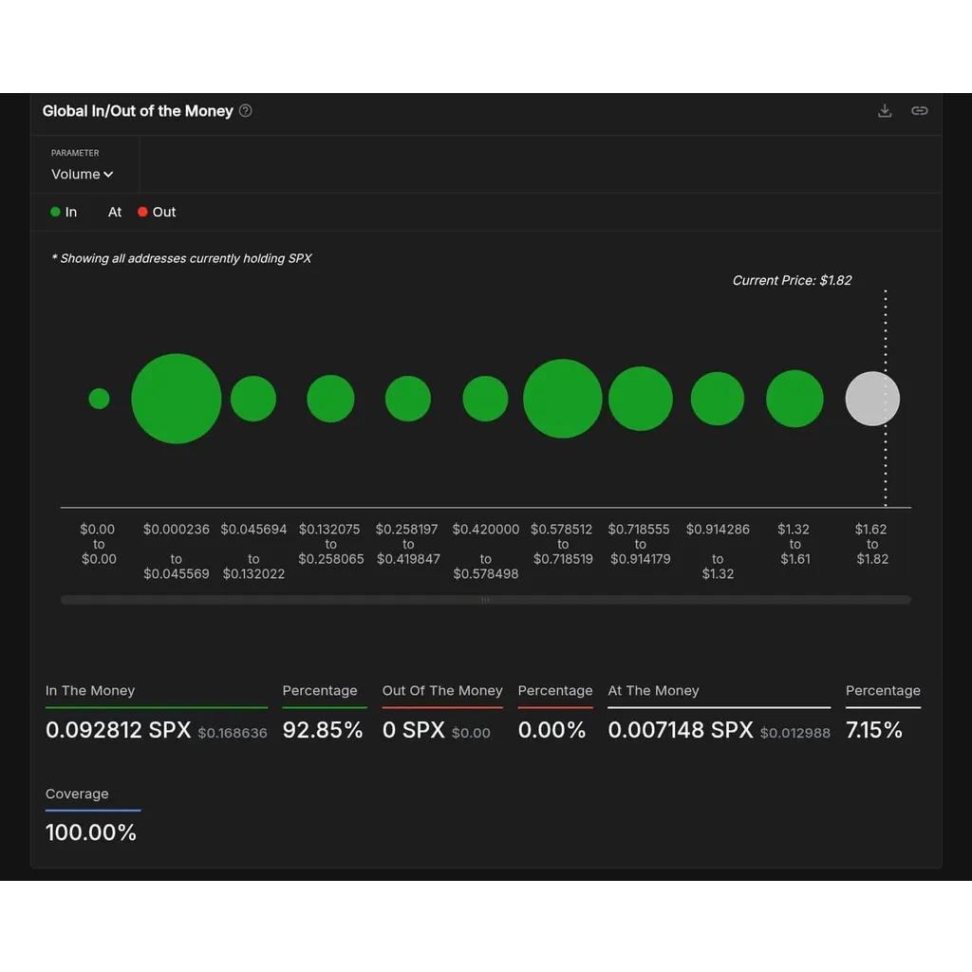Open the Volume parameter dropdown
The image size is (972, 972).
click(x=82, y=175)
